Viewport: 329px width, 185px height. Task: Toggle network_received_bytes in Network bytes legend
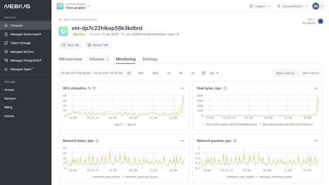[140, 177]
